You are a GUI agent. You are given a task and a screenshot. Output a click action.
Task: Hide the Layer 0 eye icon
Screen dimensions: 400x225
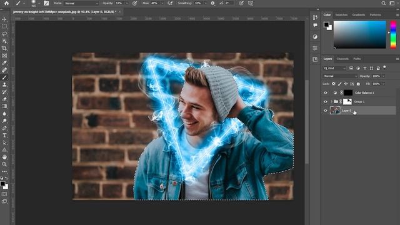325,111
